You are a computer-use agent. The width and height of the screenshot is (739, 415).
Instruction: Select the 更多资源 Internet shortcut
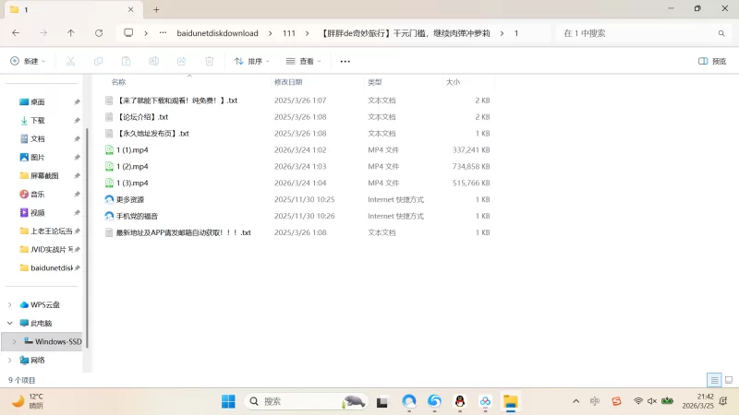pyautogui.click(x=130, y=199)
